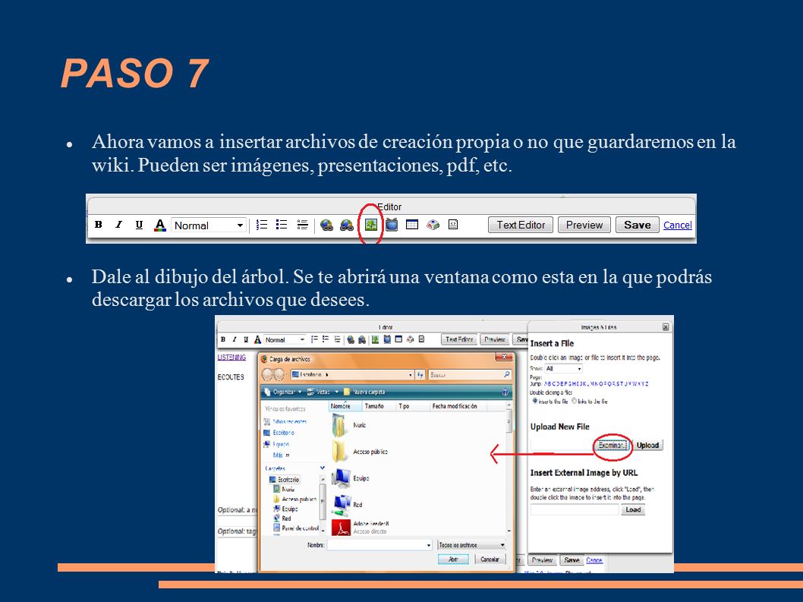Click the insert code icon in large Editor toolbar
803x602 pixels.
[x=452, y=225]
